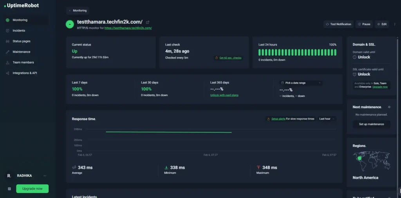Open Team members in the sidebar
Image resolution: width=401 pixels, height=198 pixels.
click(x=26, y=62)
